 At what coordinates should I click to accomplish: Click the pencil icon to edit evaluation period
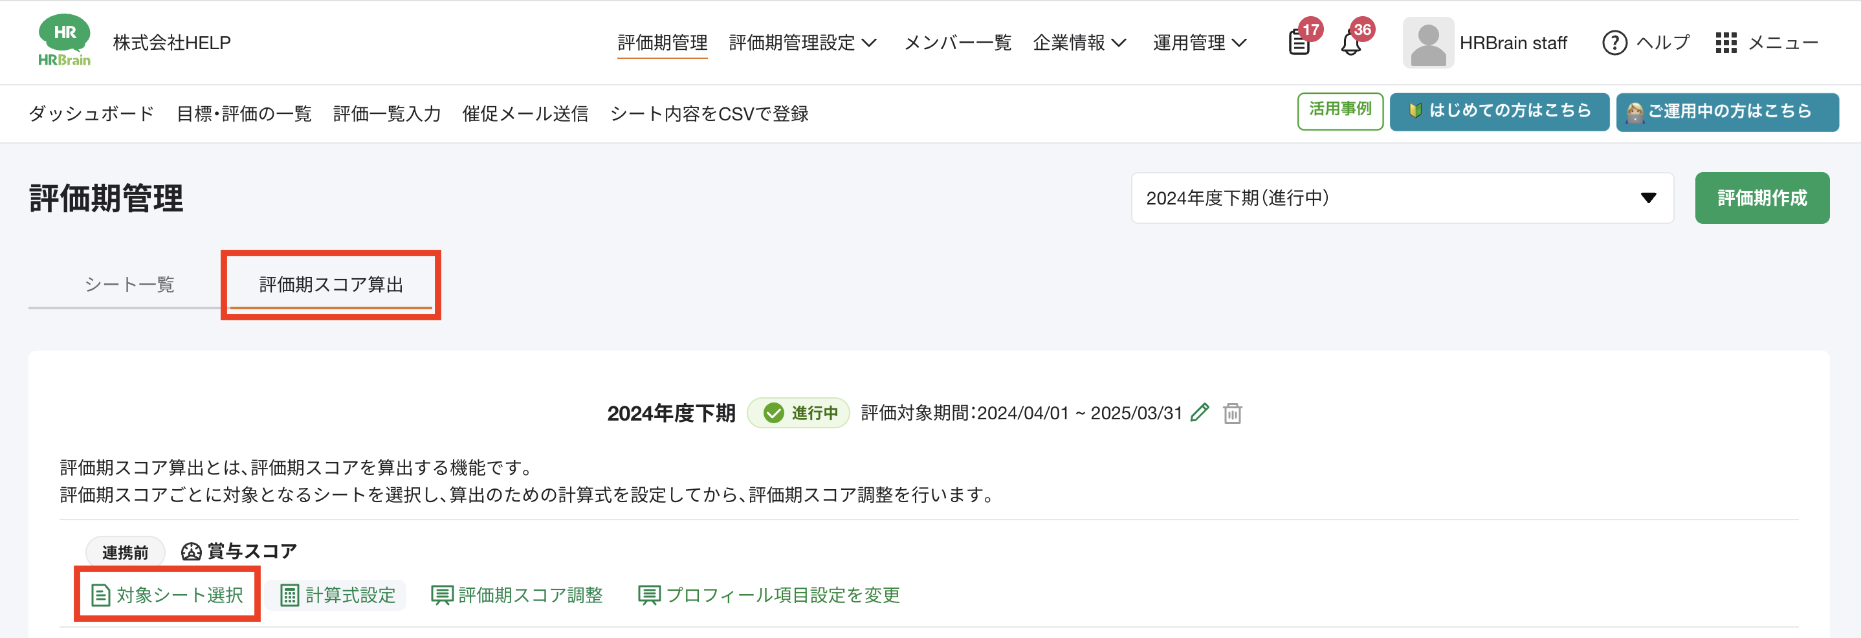point(1200,413)
